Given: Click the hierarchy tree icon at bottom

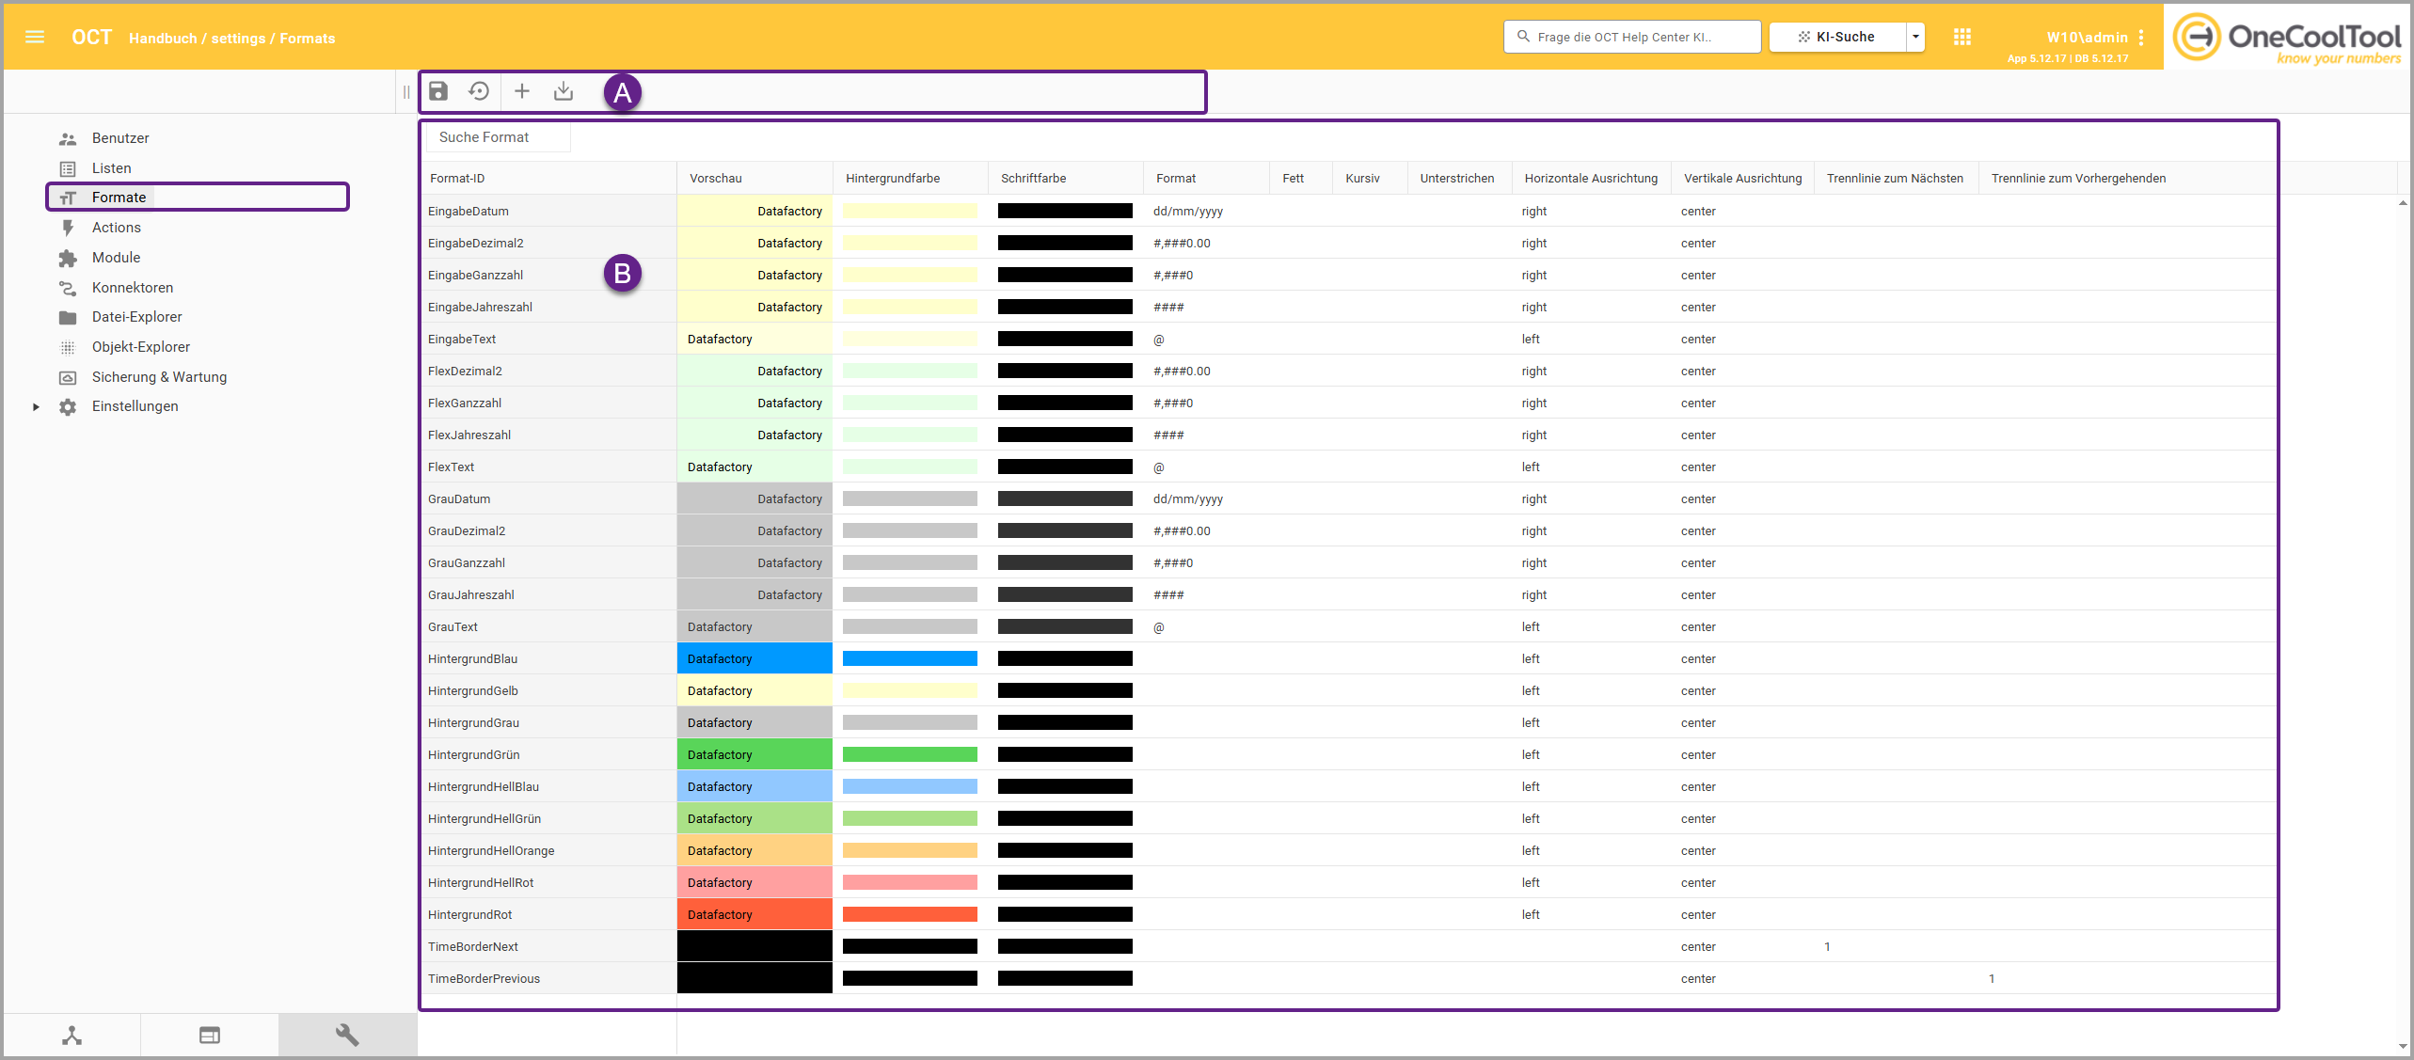Looking at the screenshot, I should click(x=72, y=1035).
